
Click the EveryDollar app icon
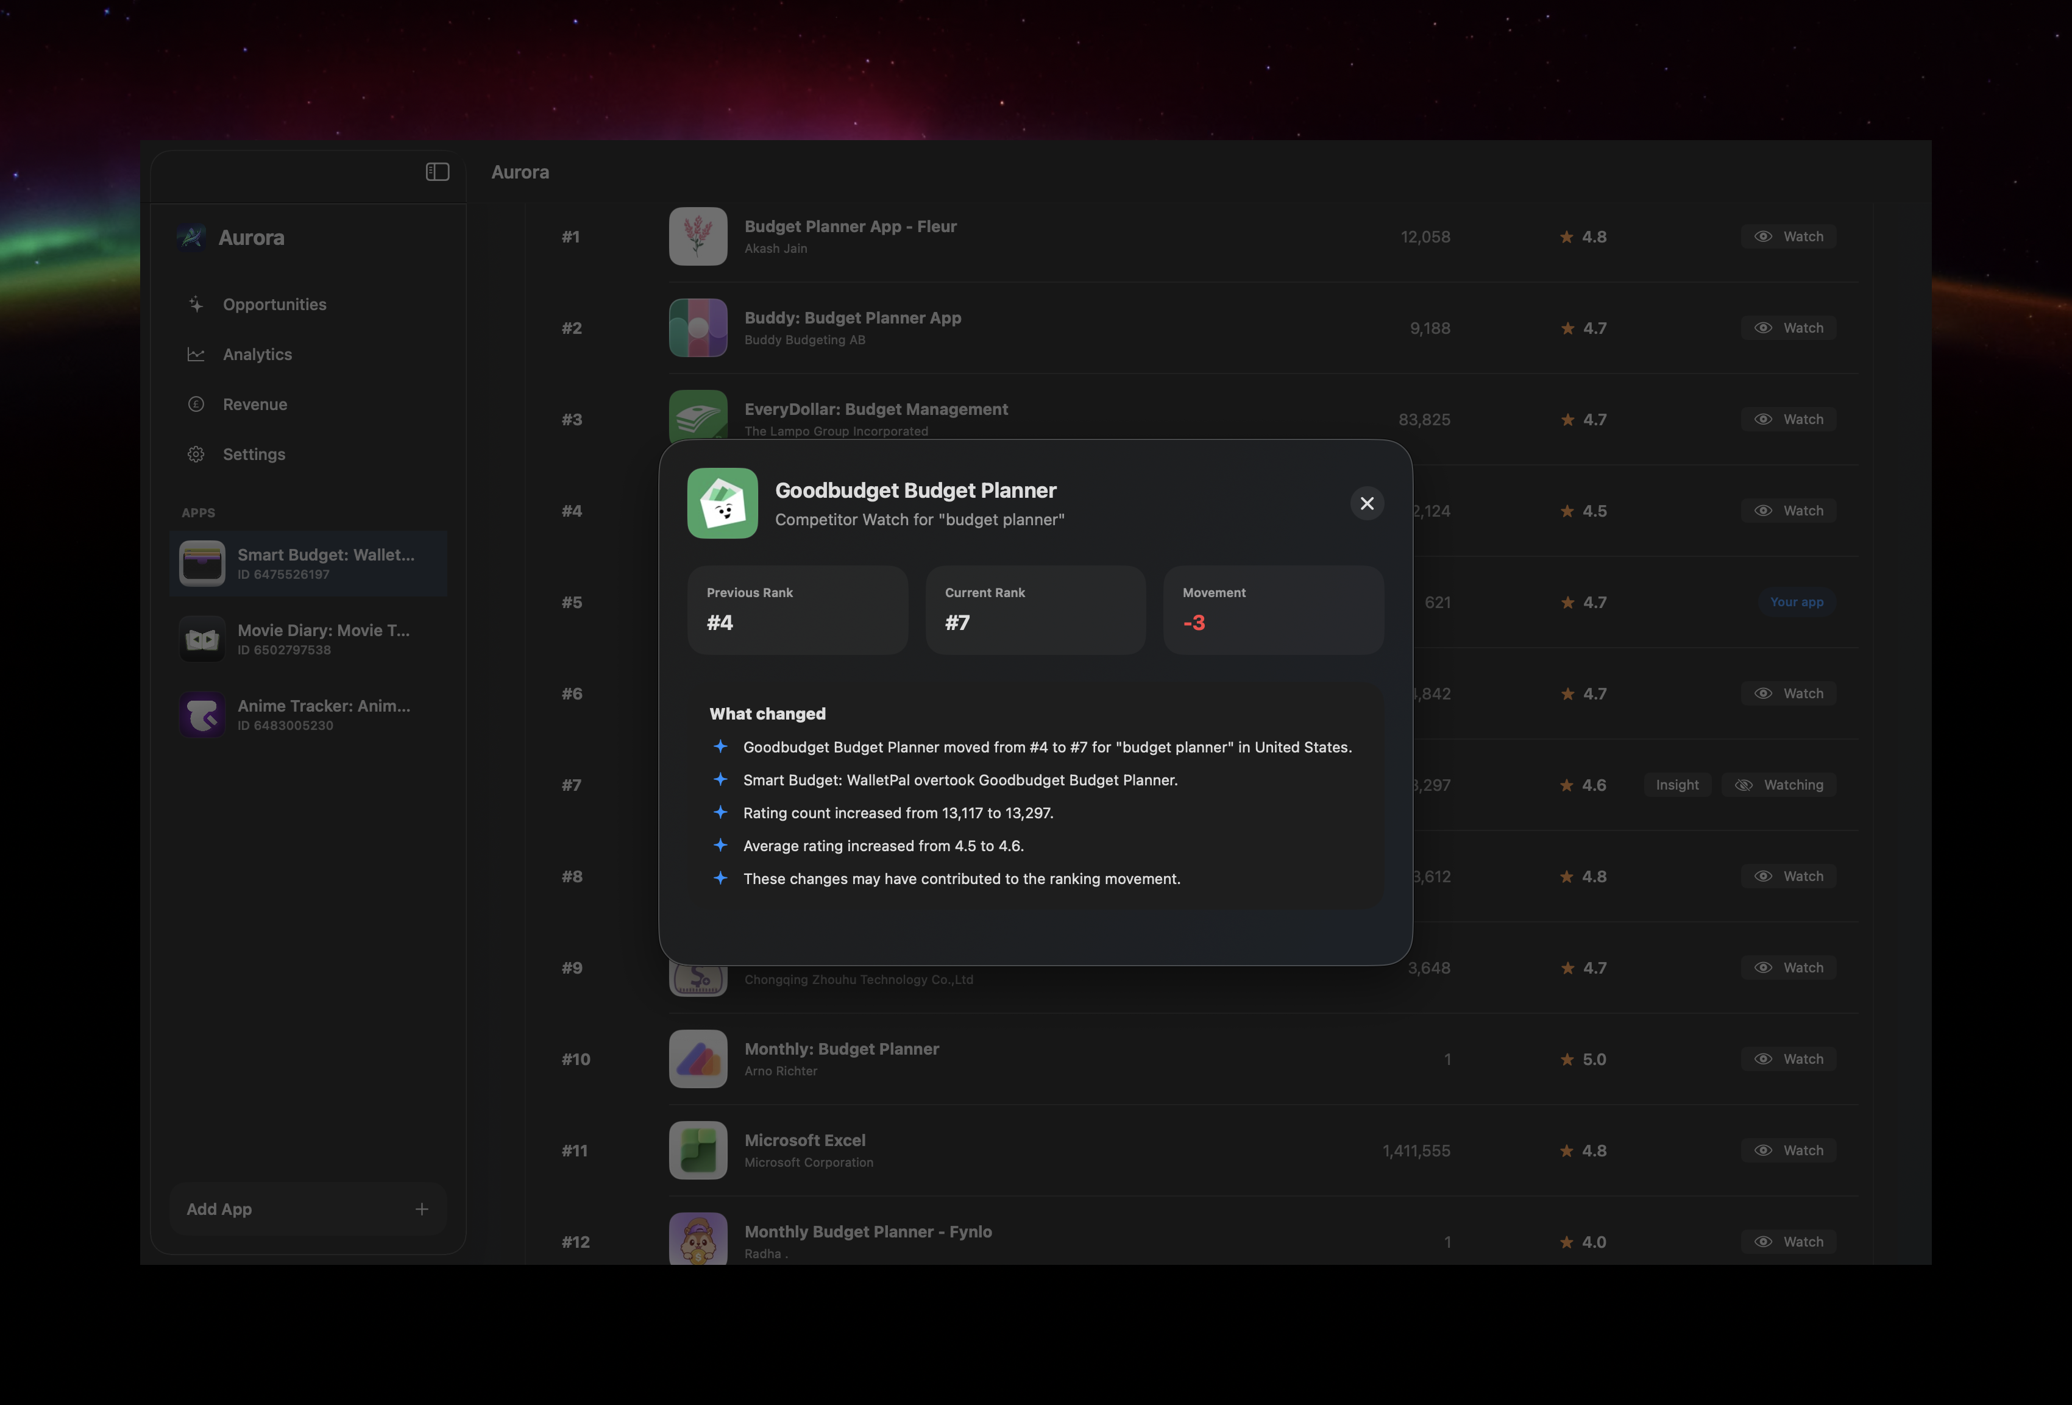[x=698, y=414]
